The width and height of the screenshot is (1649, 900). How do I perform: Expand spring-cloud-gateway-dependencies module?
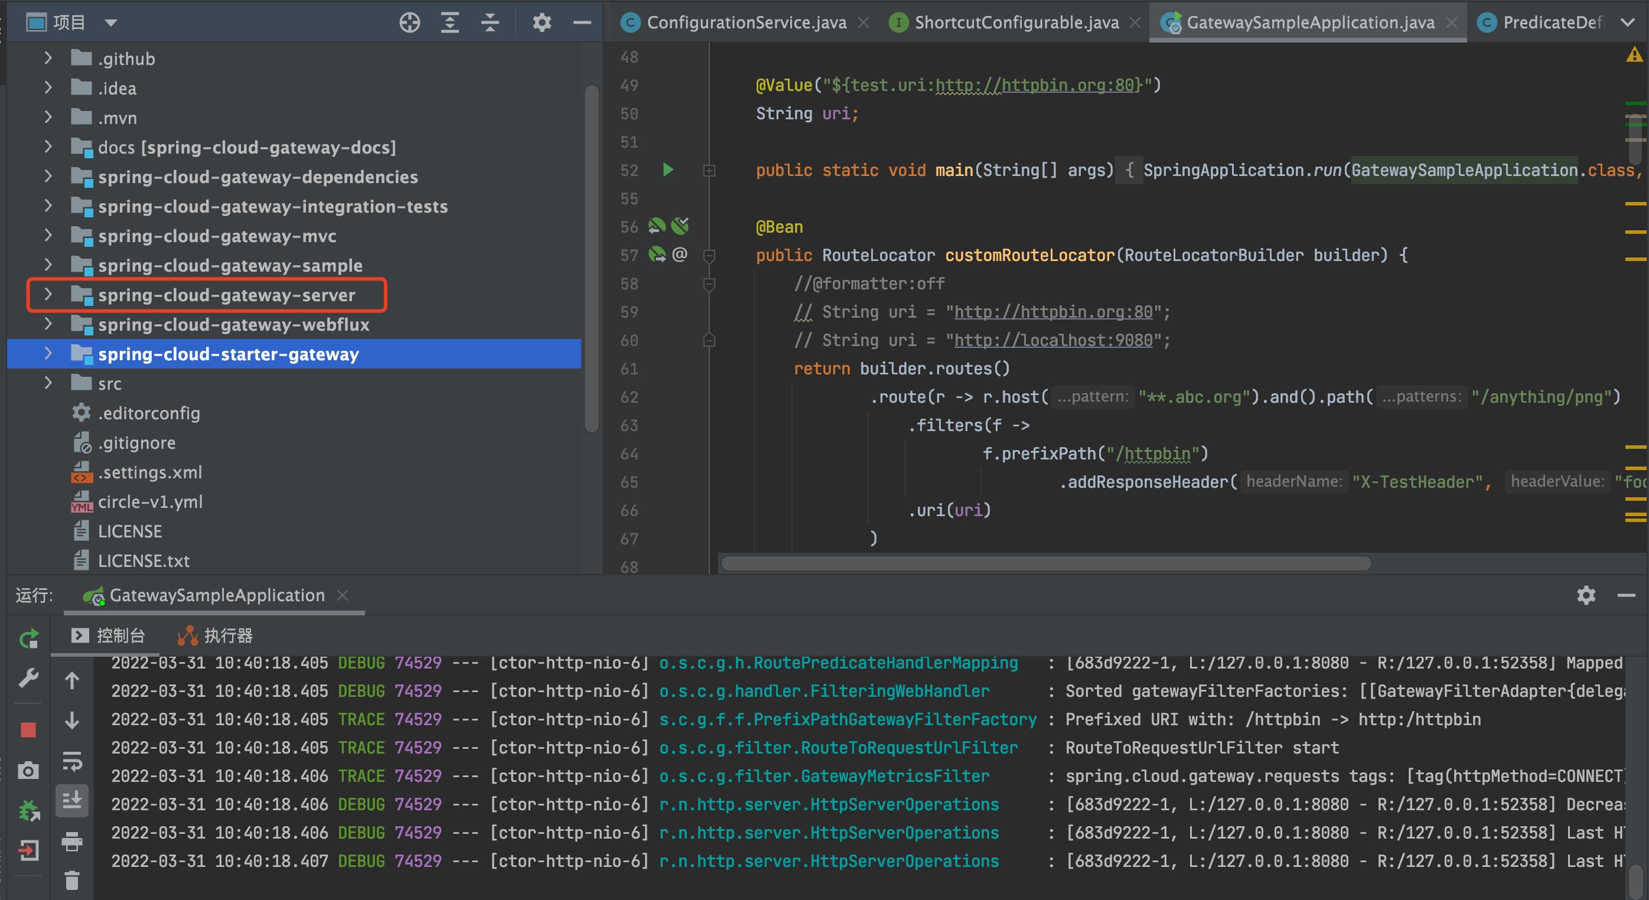[x=48, y=176]
